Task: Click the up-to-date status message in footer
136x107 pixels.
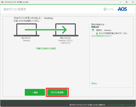Action: click(x=88, y=105)
